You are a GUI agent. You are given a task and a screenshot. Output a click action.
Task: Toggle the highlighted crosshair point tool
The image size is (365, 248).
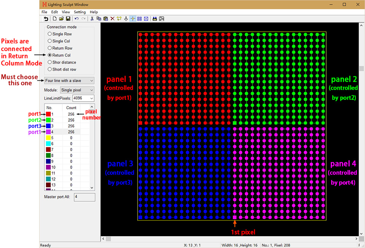[x=133, y=19]
